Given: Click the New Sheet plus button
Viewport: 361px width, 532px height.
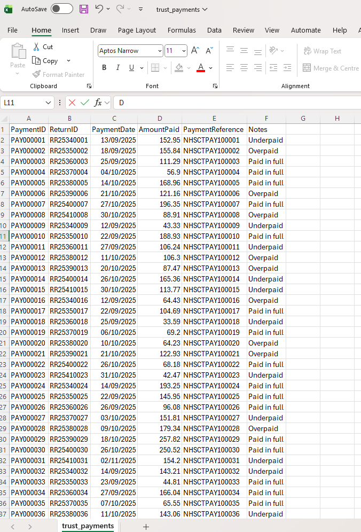Looking at the screenshot, I should [x=146, y=527].
